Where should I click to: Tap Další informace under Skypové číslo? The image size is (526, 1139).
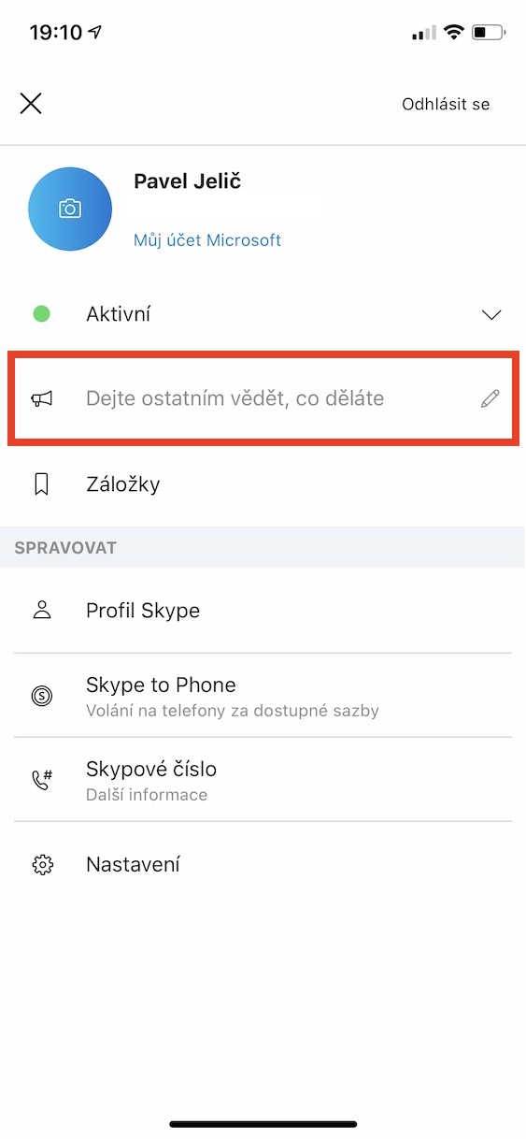[147, 795]
